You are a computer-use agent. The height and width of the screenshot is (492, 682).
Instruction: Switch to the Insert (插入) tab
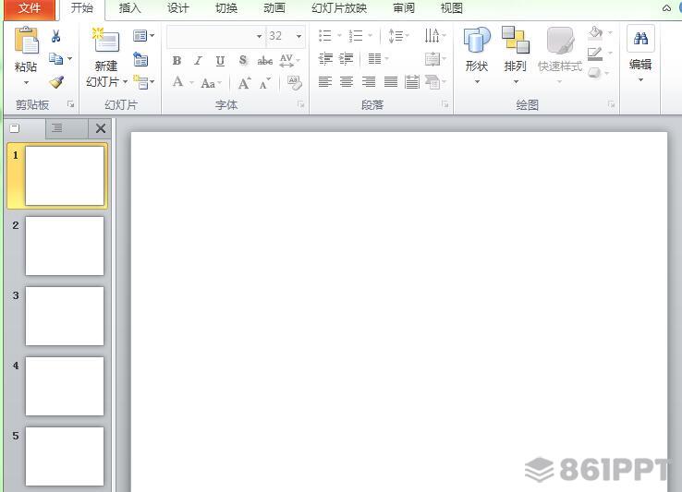click(x=129, y=8)
